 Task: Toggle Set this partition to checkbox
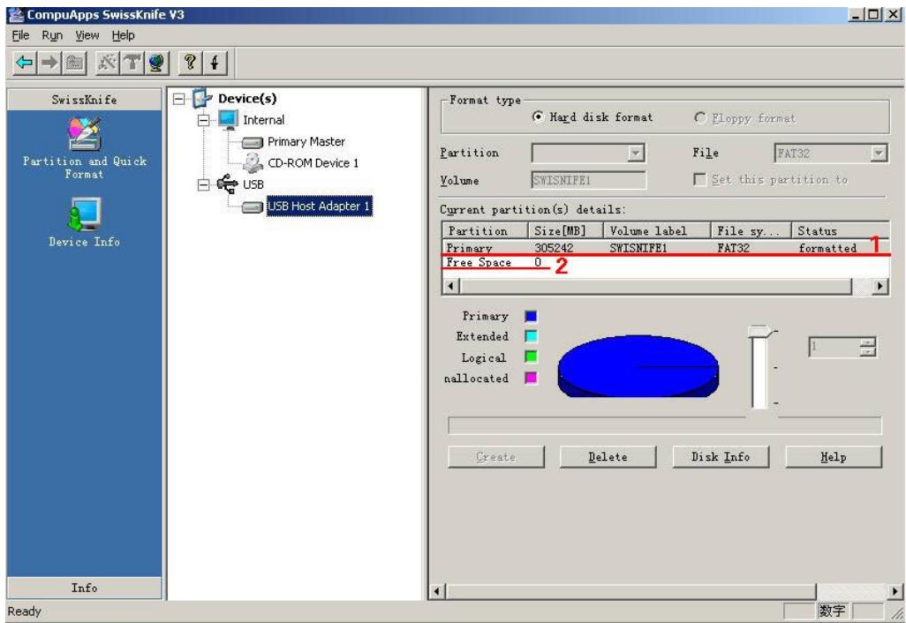(699, 179)
